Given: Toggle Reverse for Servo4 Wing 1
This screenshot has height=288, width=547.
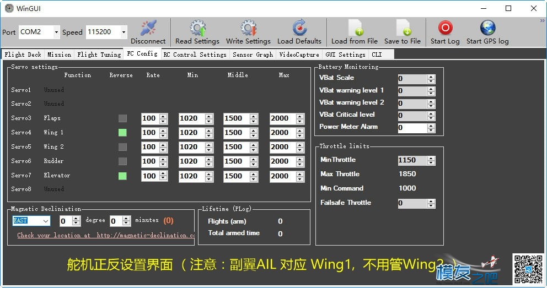Looking at the screenshot, I should (122, 133).
